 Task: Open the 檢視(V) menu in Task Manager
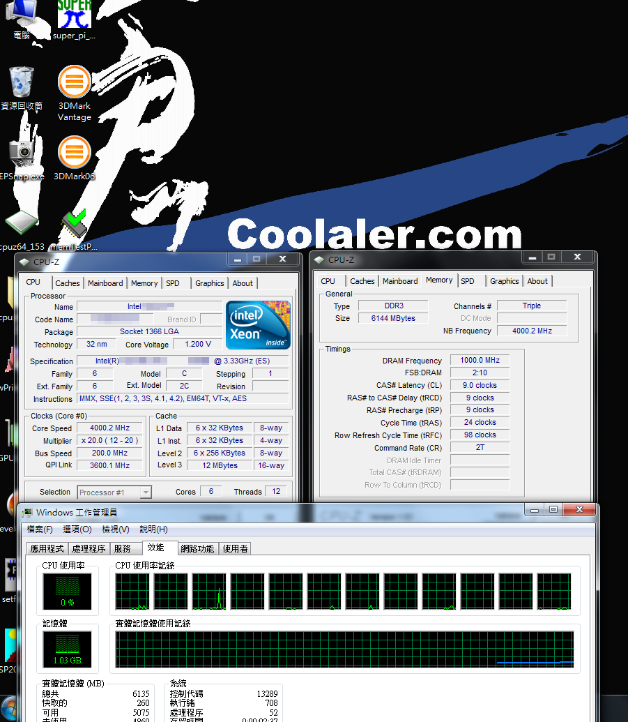(x=116, y=529)
